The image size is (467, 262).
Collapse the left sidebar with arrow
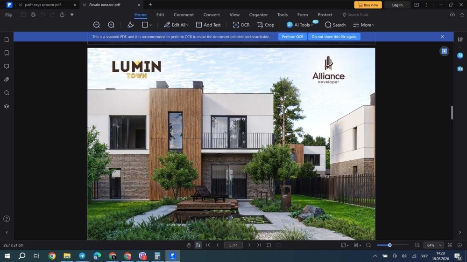point(7,232)
